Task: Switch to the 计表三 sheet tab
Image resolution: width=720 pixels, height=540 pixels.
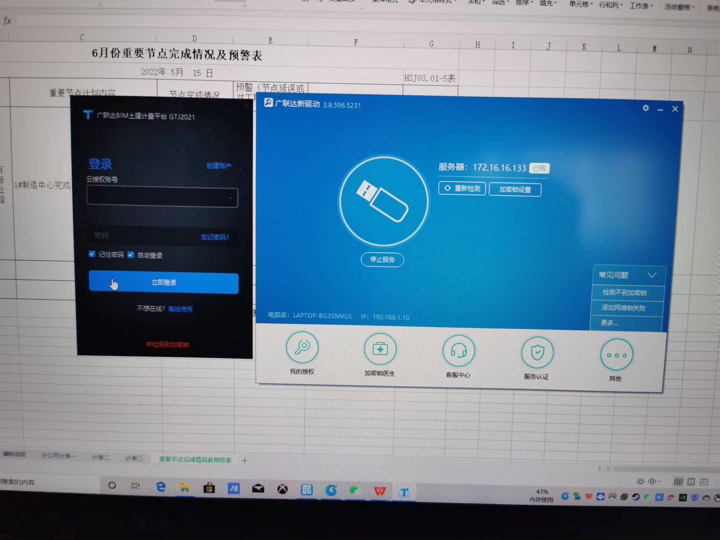Action: point(134,458)
